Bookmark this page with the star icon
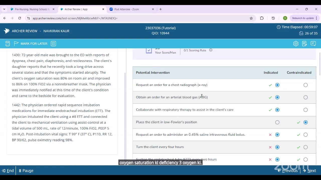The image size is (321, 180). (251, 18)
